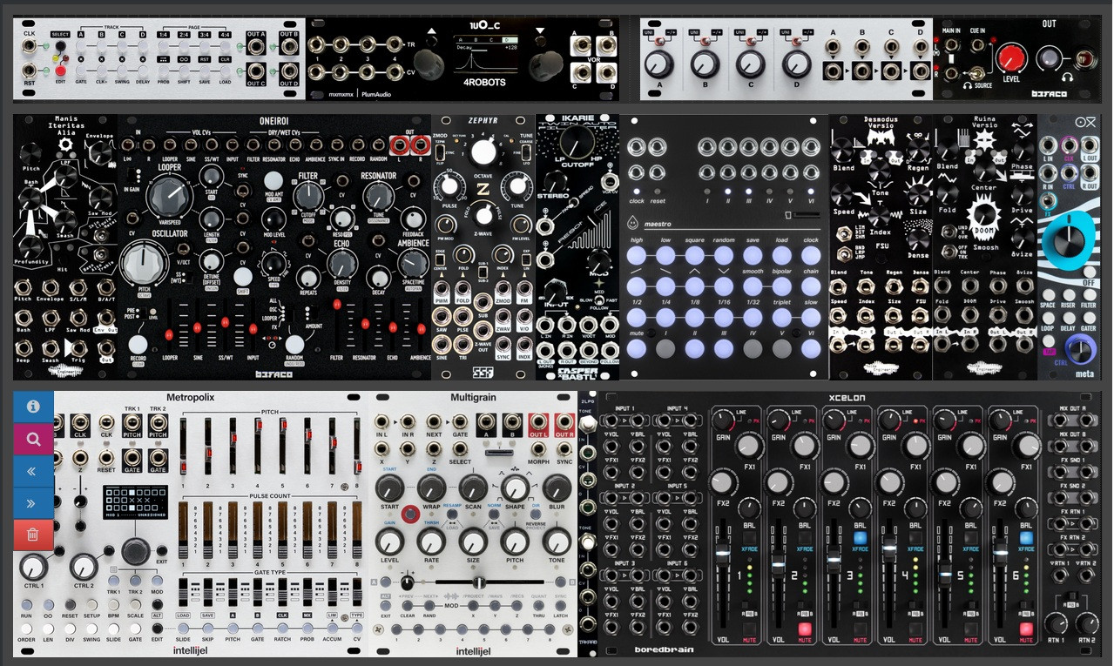Click the magnifier search icon in sidebar
The image size is (1114, 666).
coord(33,440)
